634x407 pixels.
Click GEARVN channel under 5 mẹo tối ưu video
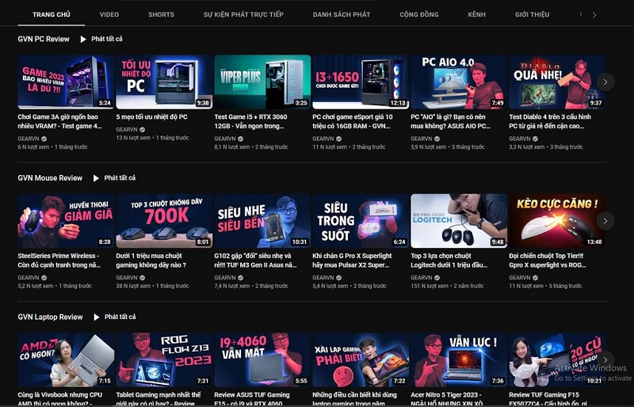click(x=127, y=129)
